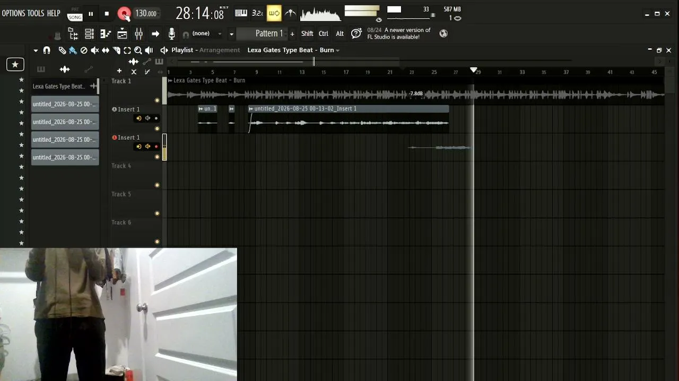The height and width of the screenshot is (381, 679).
Task: Select the Mute tool
Action: coord(94,50)
